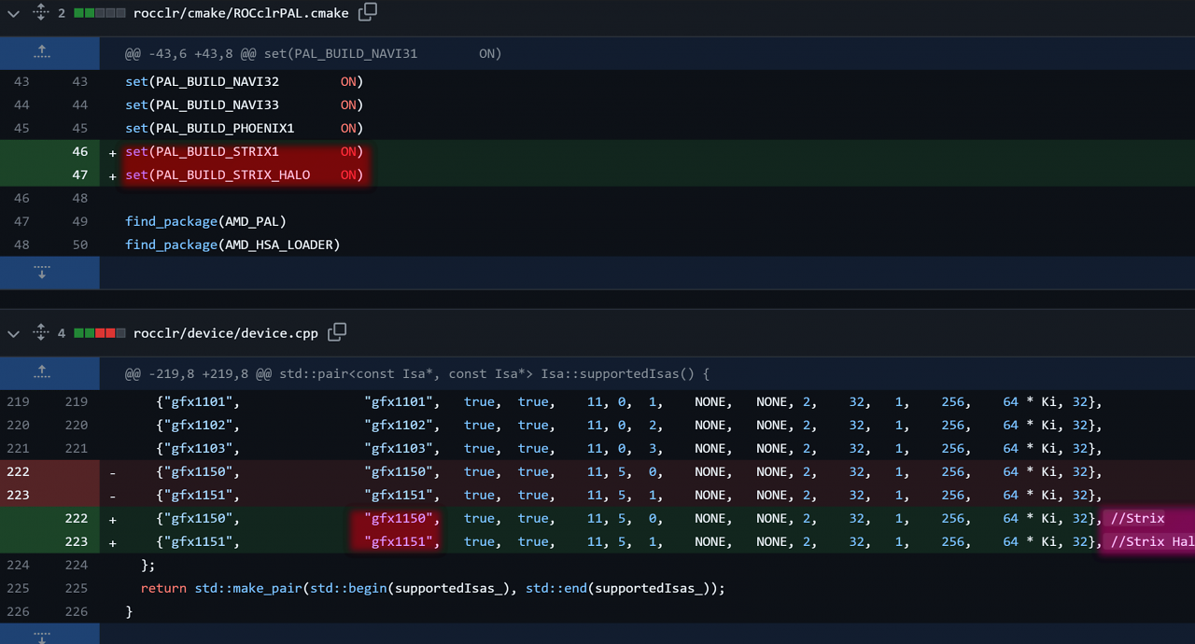Viewport: 1195px width, 644px height.
Task: Click the removed {"gfx1150" line 222
Action: [x=629, y=471]
